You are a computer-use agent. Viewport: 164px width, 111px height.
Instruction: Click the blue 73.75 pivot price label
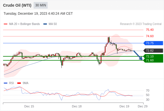coord(153,43)
